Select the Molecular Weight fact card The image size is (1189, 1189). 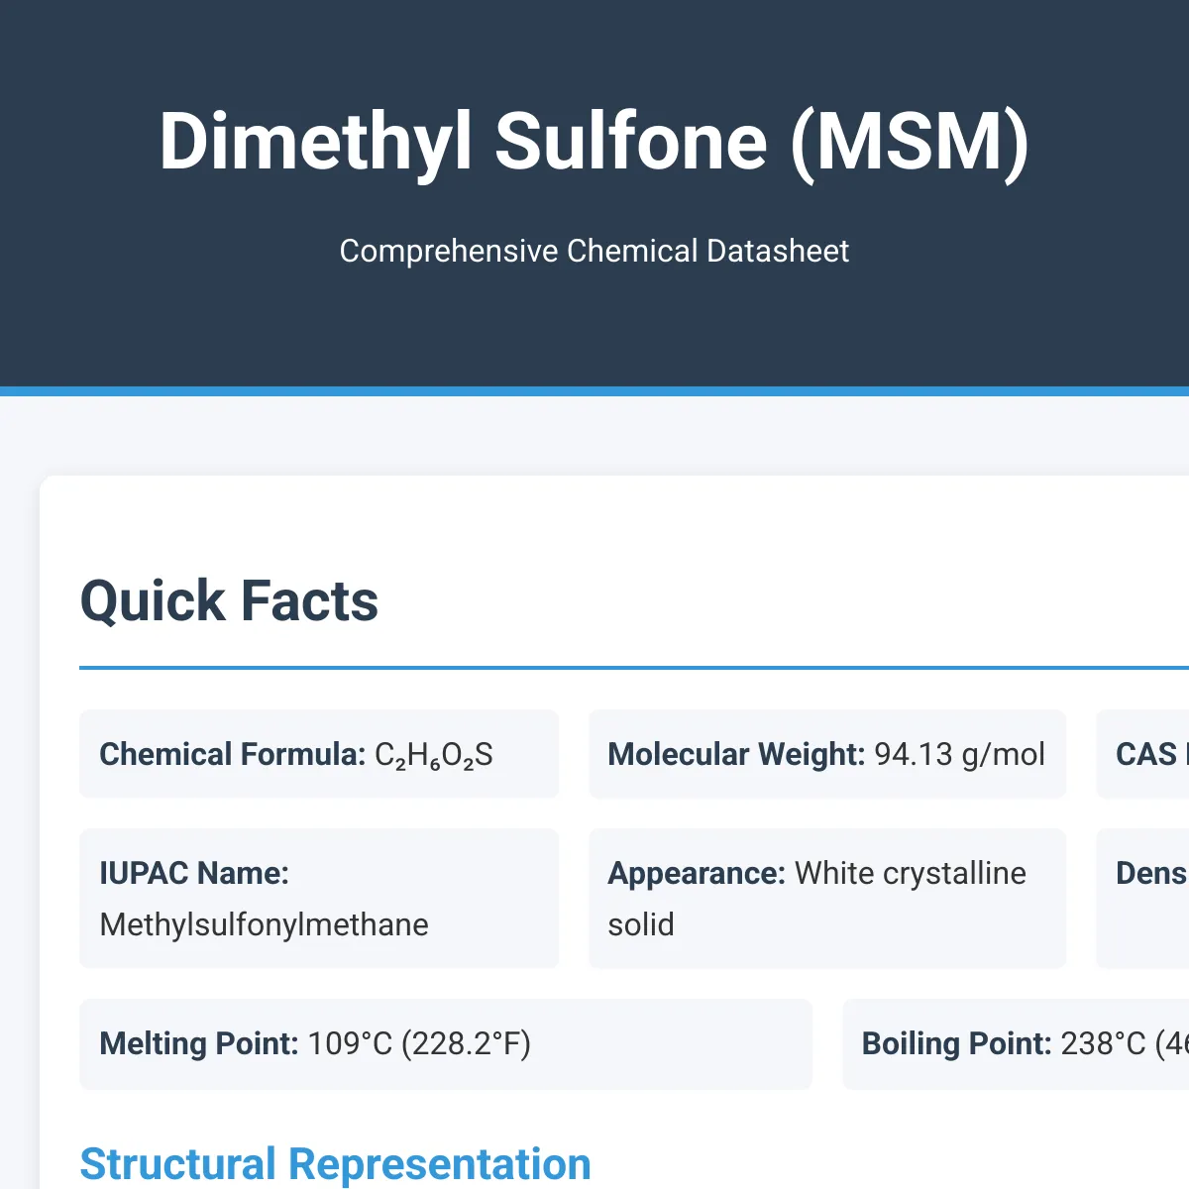tap(827, 754)
